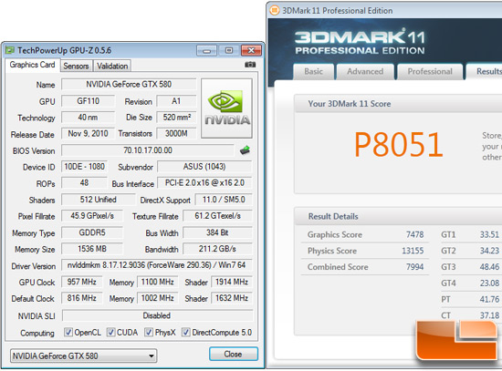Click the Release Date field Nov 9, 2010
The width and height of the screenshot is (502, 371).
click(88, 134)
